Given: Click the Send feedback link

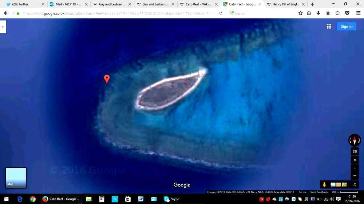Looking at the screenshot, I should click(x=319, y=192).
